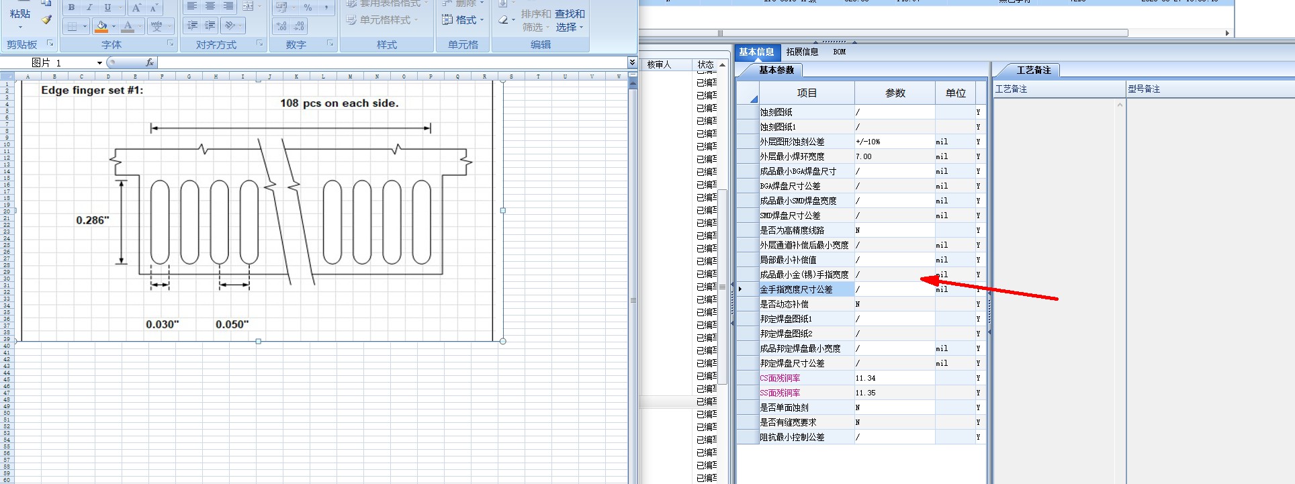Open the 单元格样式 cell styles dropdown
This screenshot has width=1295, height=484.
pos(382,20)
